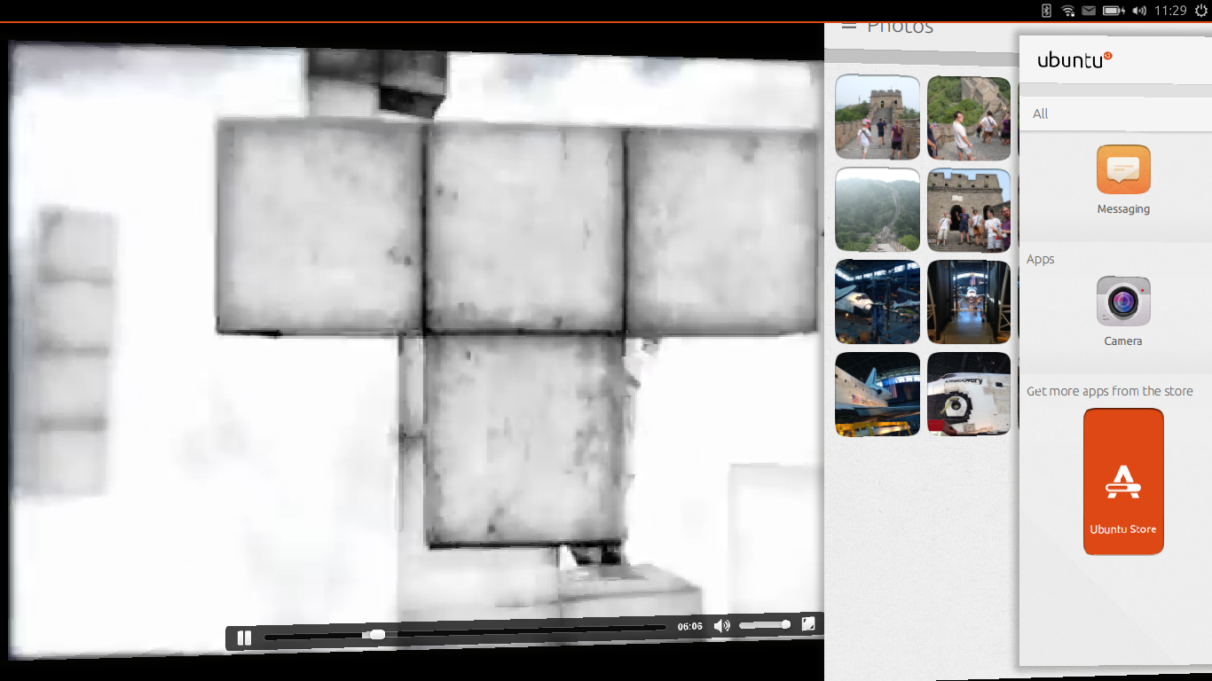
Task: Launch the Messaging app
Action: tap(1123, 180)
